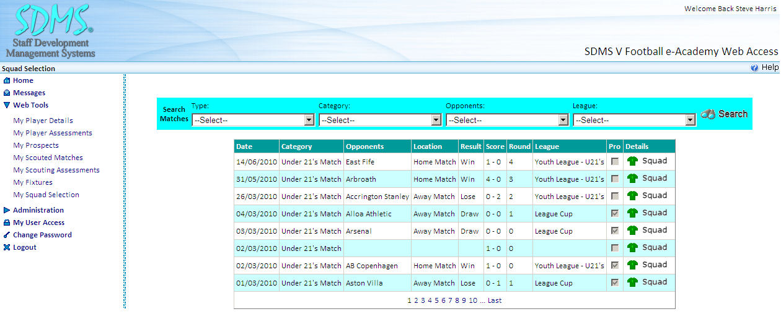Open Squad link for Arsenal match
This screenshot has width=781, height=335.
(655, 230)
